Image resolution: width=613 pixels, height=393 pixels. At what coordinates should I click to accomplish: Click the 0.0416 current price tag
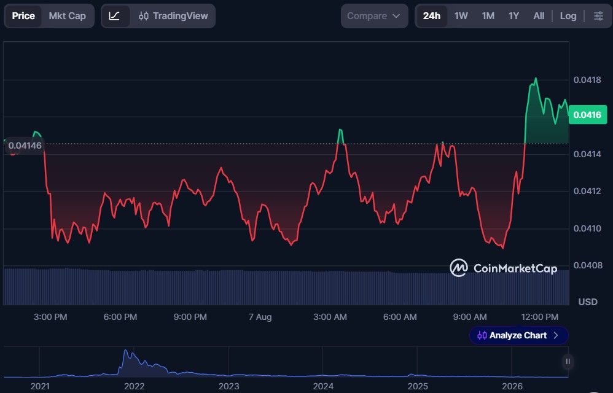click(588, 115)
